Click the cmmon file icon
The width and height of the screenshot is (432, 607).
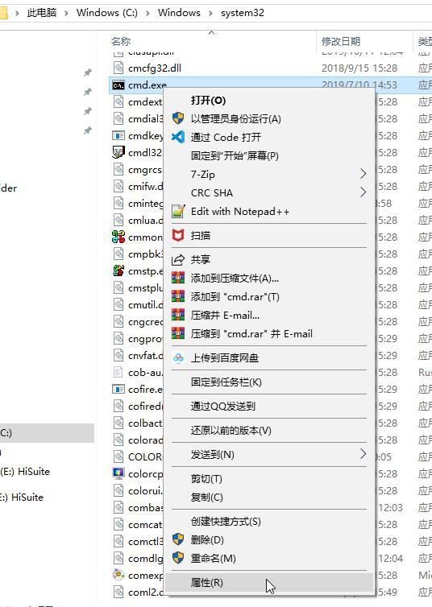point(118,237)
